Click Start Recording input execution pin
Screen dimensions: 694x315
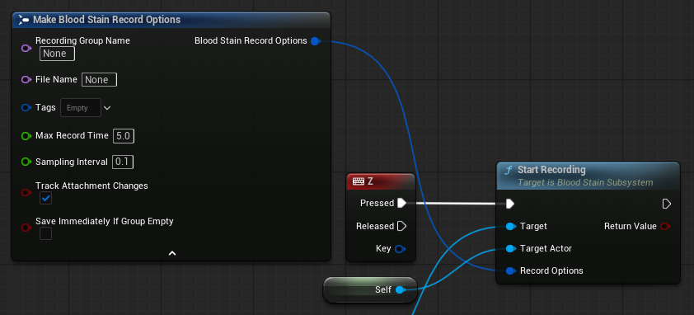coord(510,204)
